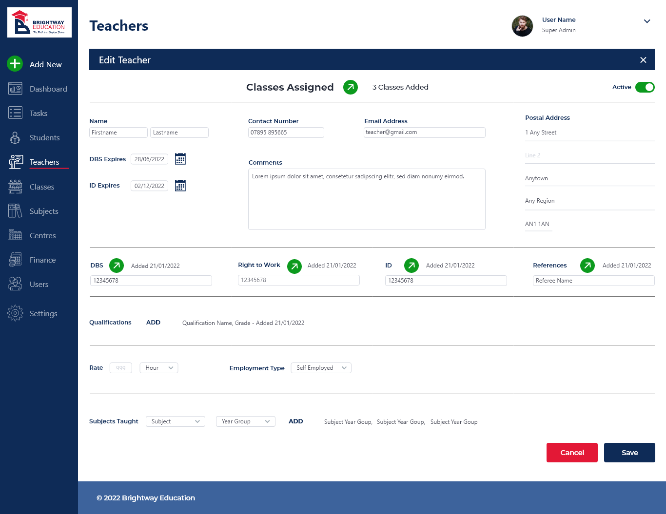
Task: Click the Settings gear icon in sidebar
Action: point(15,313)
